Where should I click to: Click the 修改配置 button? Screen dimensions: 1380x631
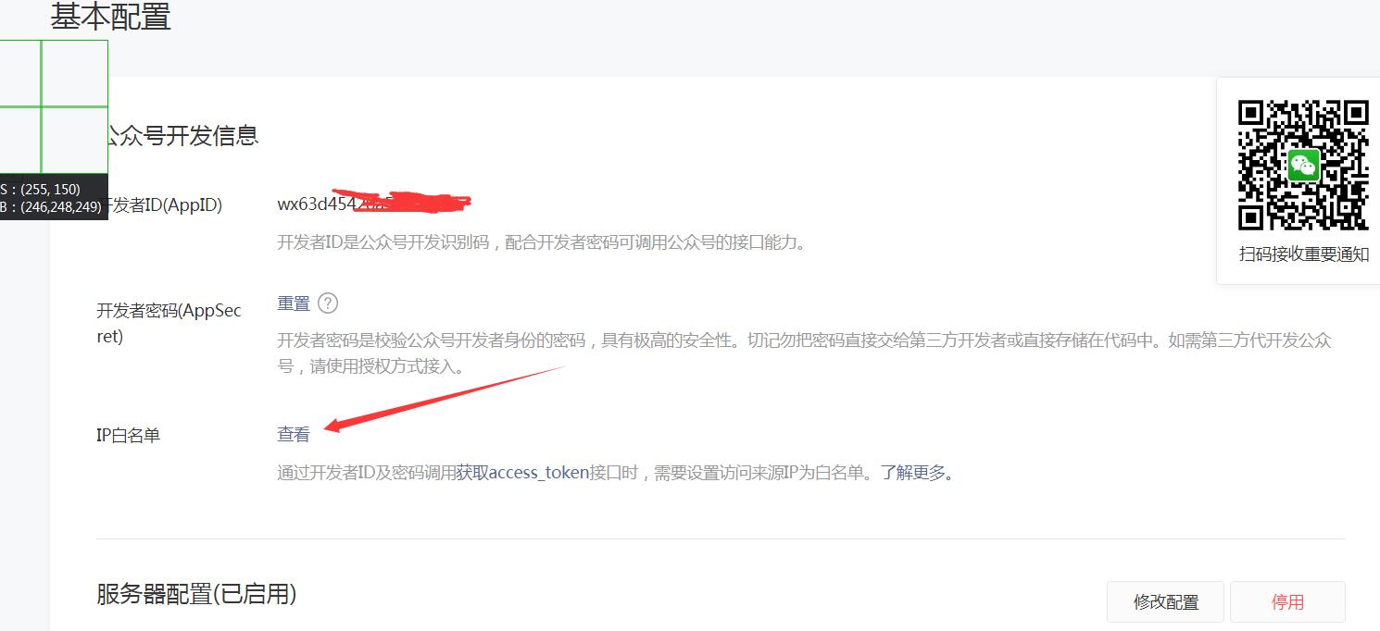1166,602
